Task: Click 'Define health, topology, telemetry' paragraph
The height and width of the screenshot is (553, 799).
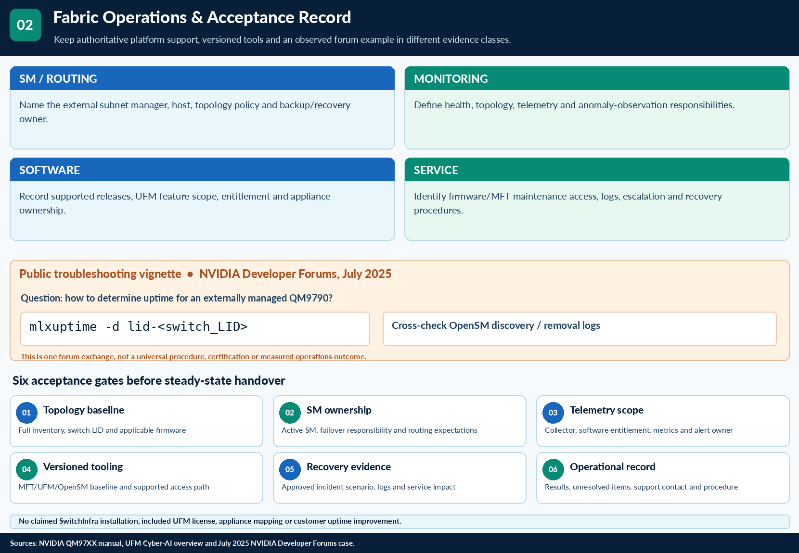Action: (574, 105)
